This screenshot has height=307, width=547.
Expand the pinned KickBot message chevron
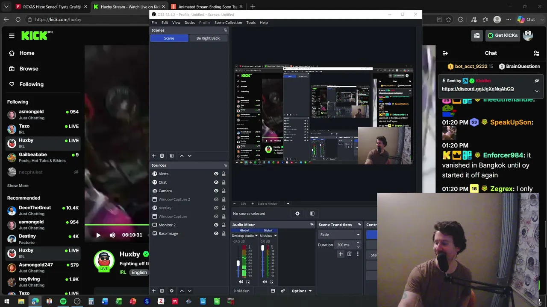(537, 91)
